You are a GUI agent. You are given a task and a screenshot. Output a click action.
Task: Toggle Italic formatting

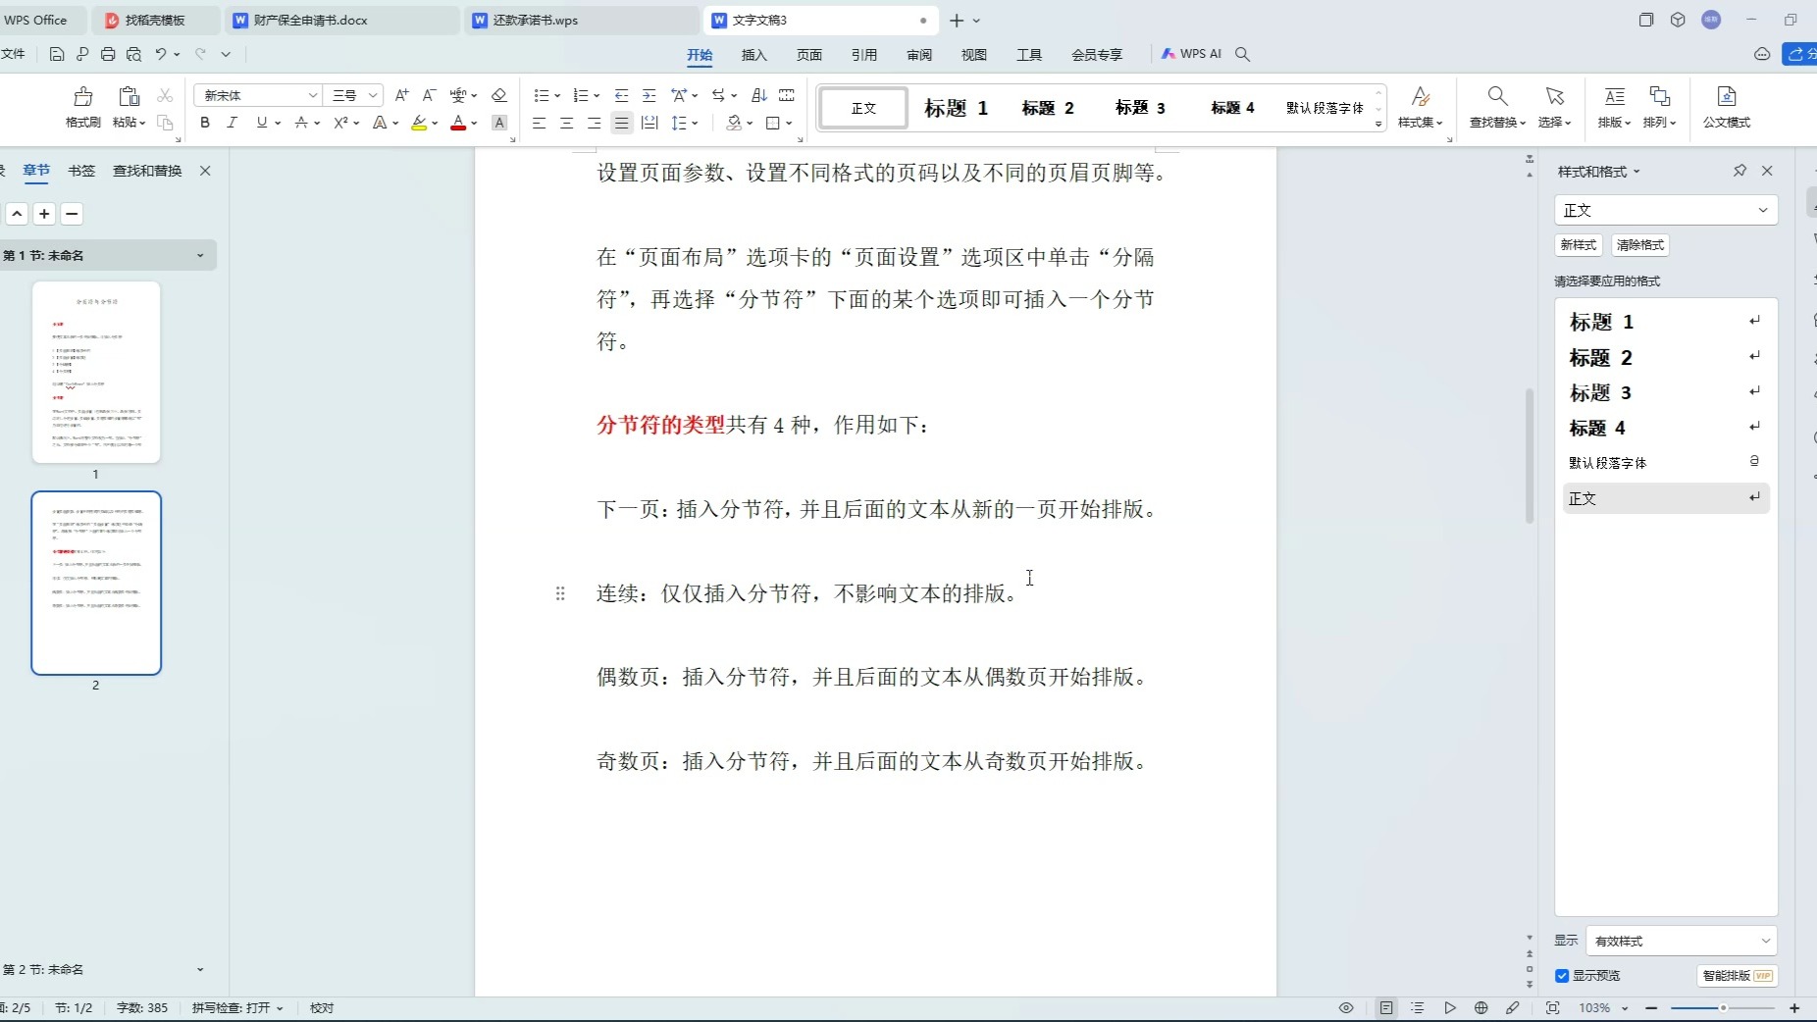tap(232, 123)
